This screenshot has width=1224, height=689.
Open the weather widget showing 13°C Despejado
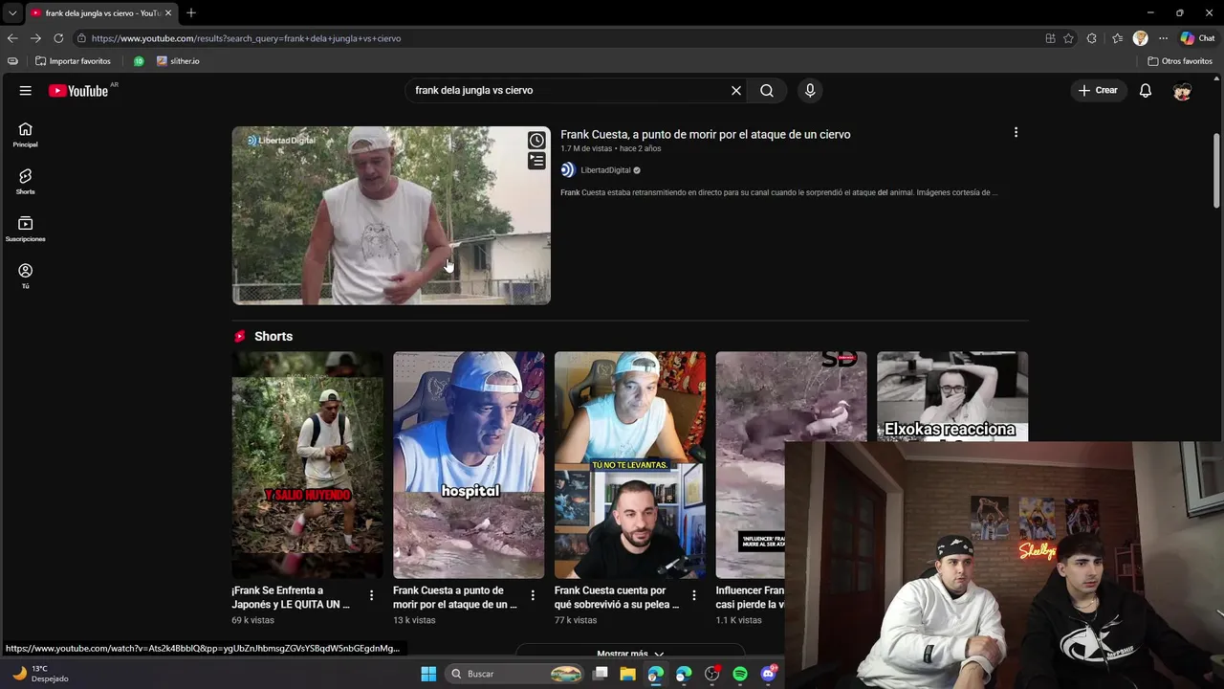tap(40, 674)
